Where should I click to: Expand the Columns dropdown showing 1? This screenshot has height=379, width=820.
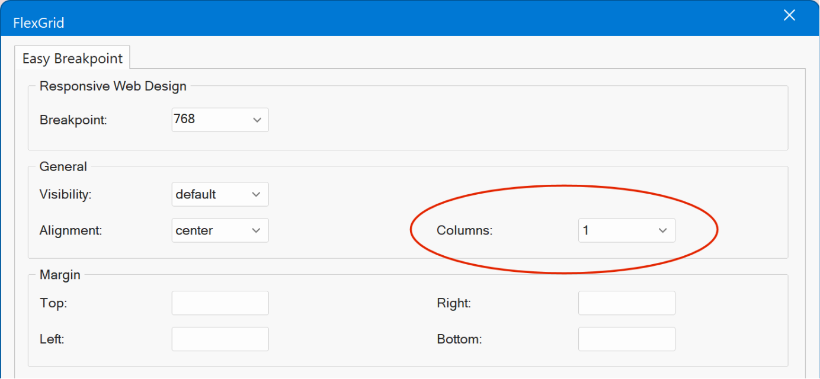click(x=626, y=230)
